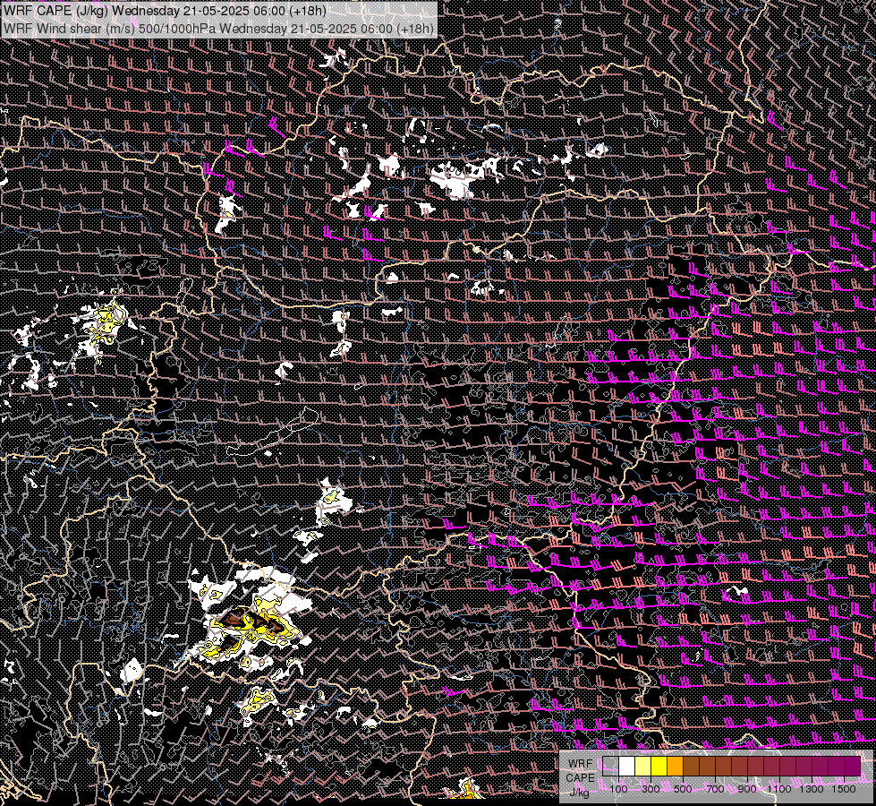Click the 'CAPE' label in the legend
This screenshot has height=806, width=876.
coord(581,778)
